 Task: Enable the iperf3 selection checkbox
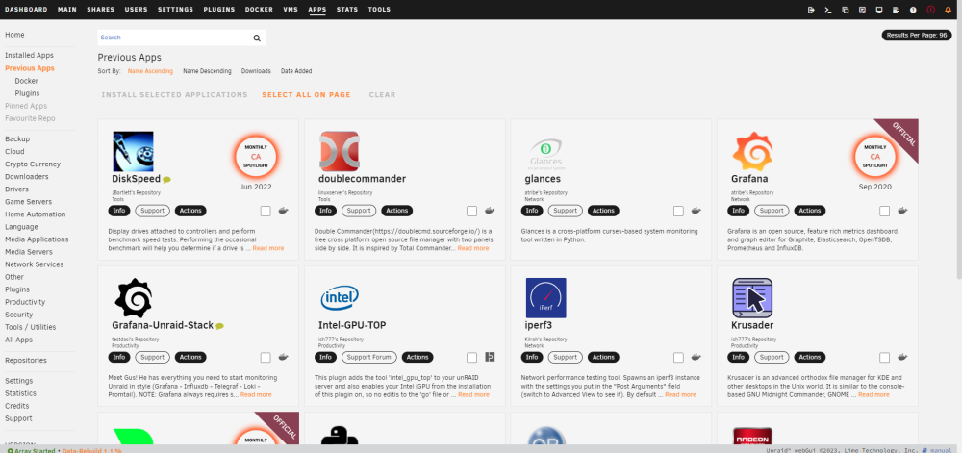click(x=678, y=358)
